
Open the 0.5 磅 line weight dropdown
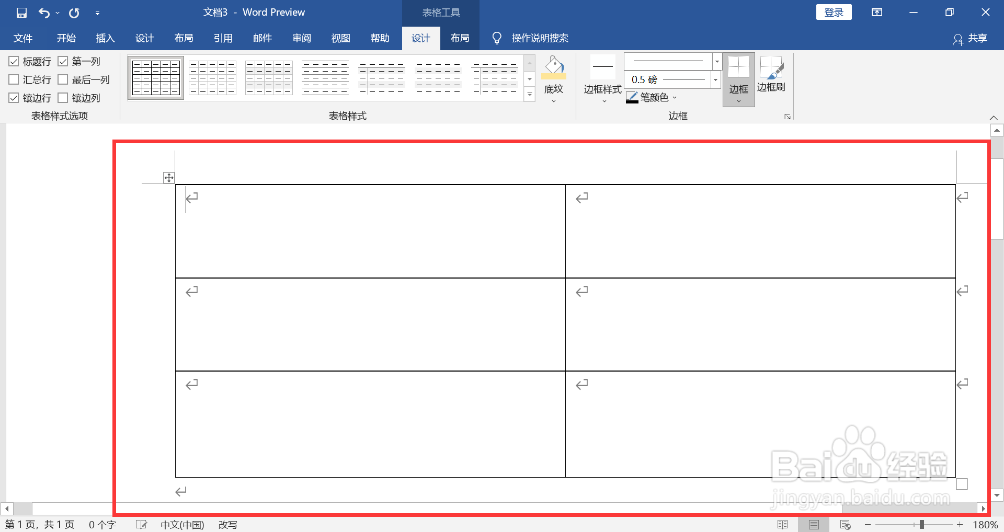(715, 79)
